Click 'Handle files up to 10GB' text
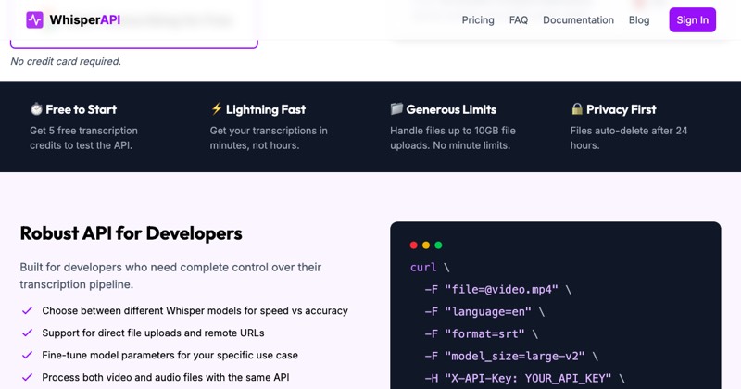Image resolution: width=741 pixels, height=389 pixels. (453, 138)
